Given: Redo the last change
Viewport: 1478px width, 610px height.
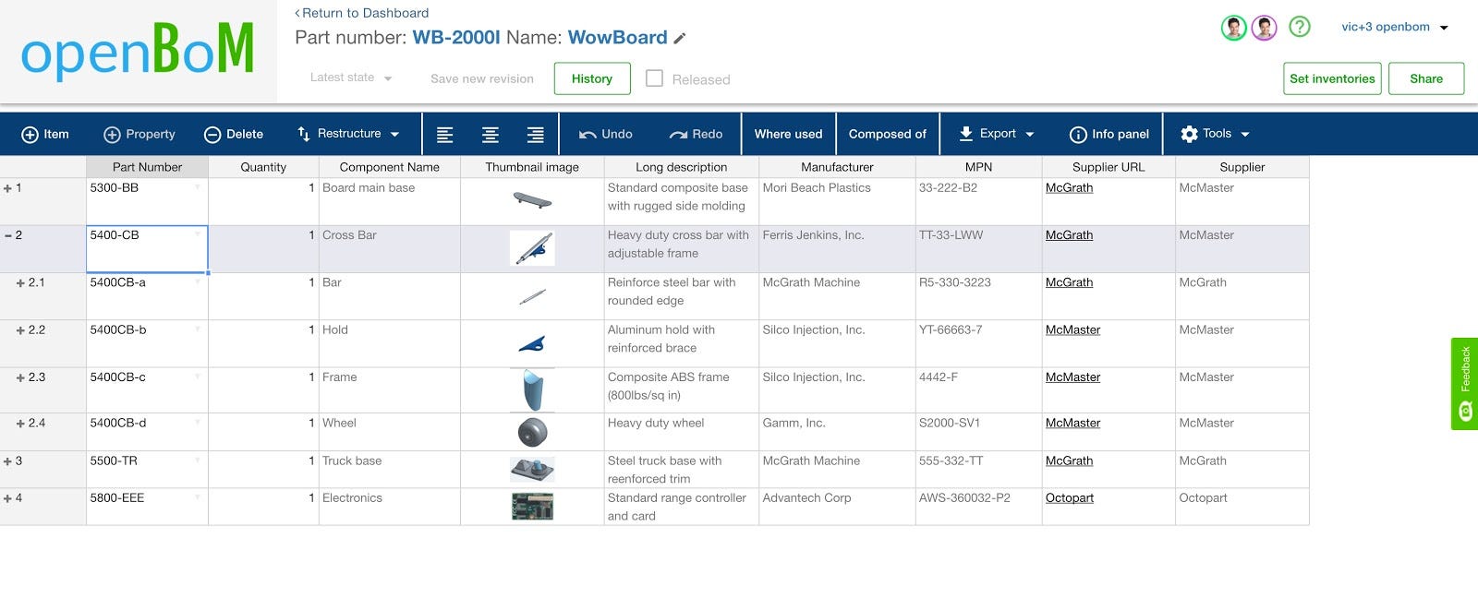Looking at the screenshot, I should (x=697, y=134).
